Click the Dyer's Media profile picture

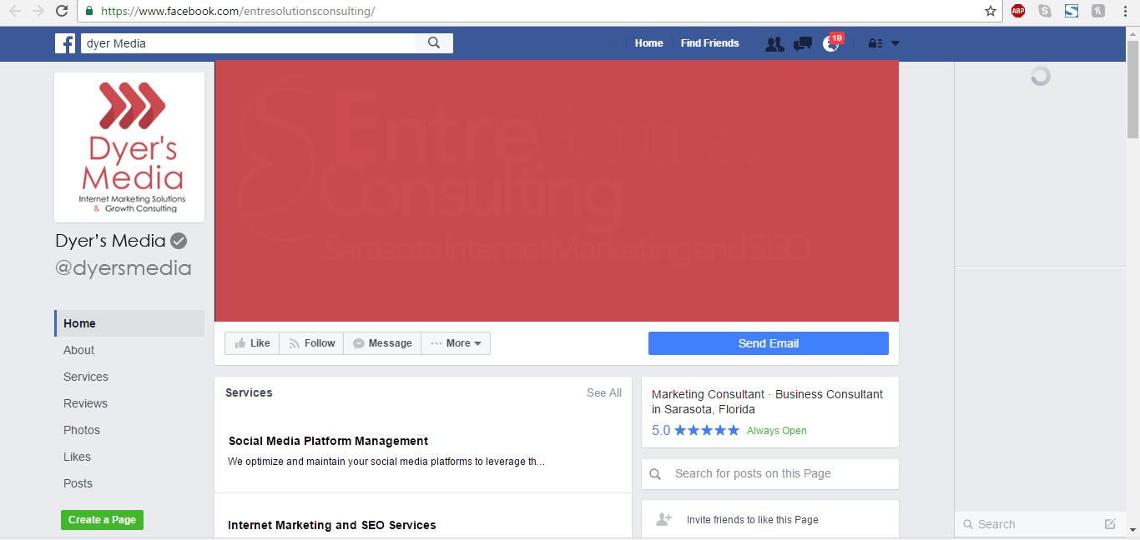[129, 147]
